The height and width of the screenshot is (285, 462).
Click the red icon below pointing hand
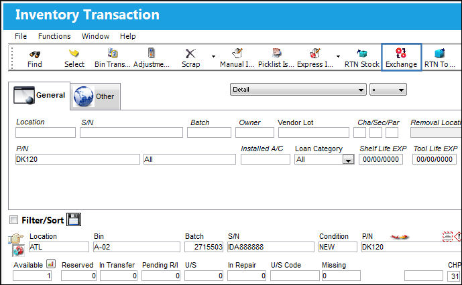click(x=18, y=250)
